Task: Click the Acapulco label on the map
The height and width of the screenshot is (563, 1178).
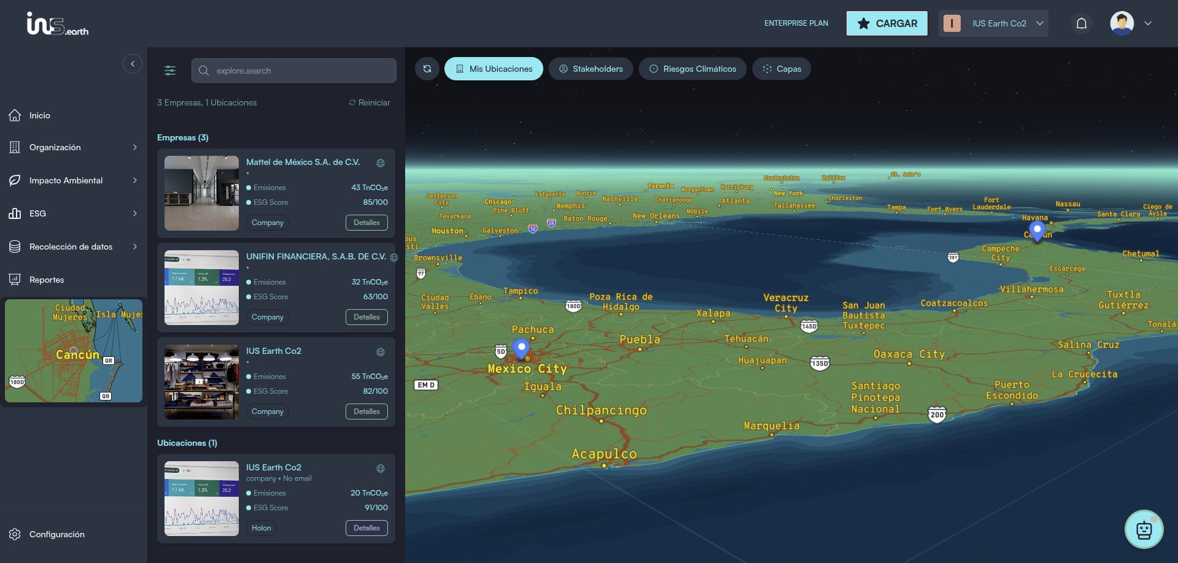Action: coord(604,454)
